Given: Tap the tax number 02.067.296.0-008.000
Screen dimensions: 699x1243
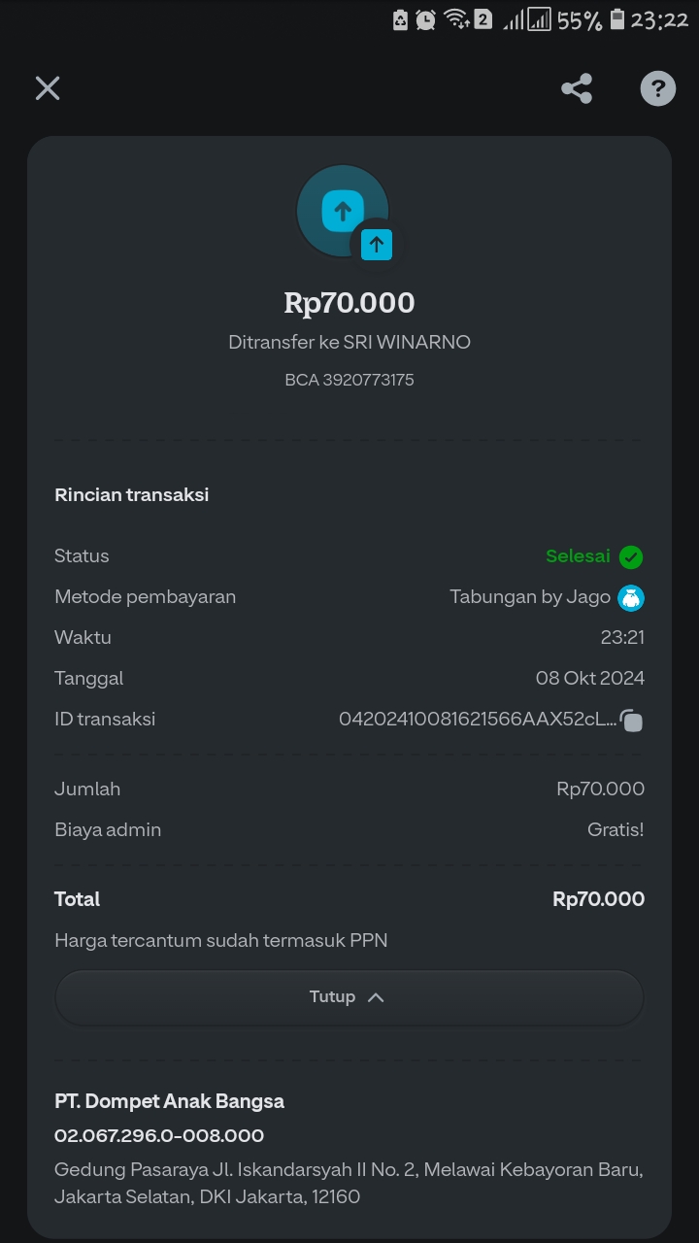Looking at the screenshot, I should pos(159,1135).
